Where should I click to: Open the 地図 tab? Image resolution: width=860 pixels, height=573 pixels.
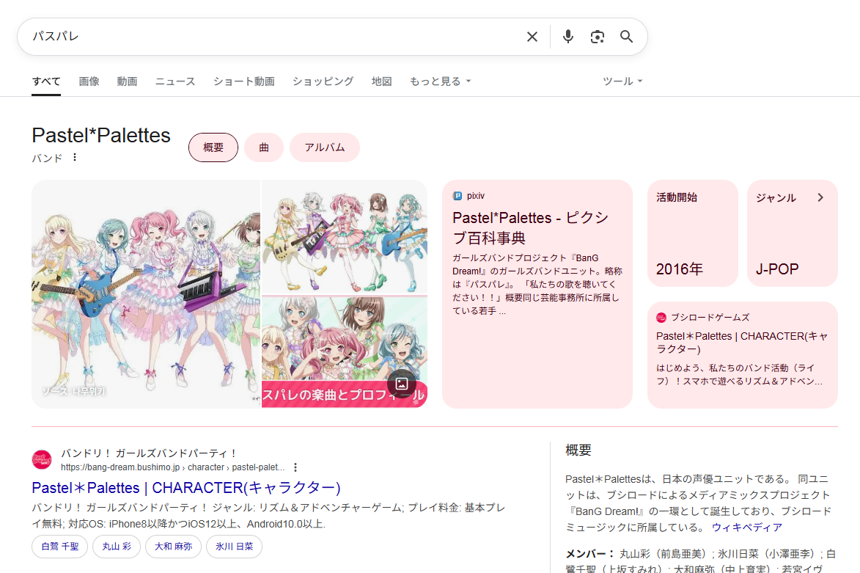tap(382, 81)
